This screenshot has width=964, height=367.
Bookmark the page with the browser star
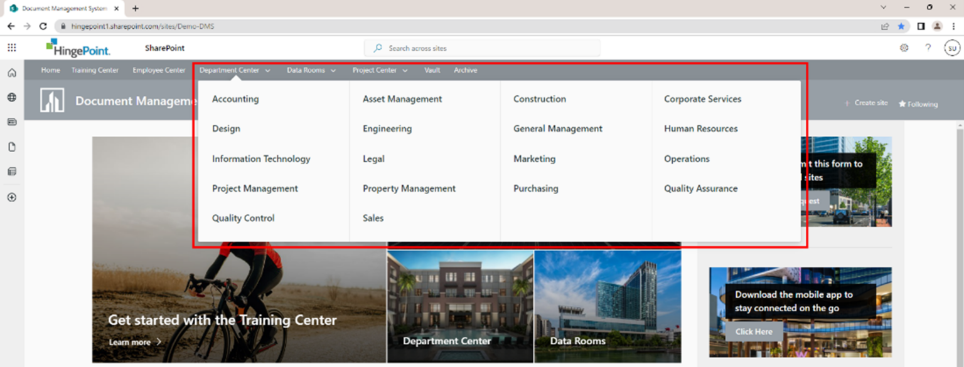point(902,26)
